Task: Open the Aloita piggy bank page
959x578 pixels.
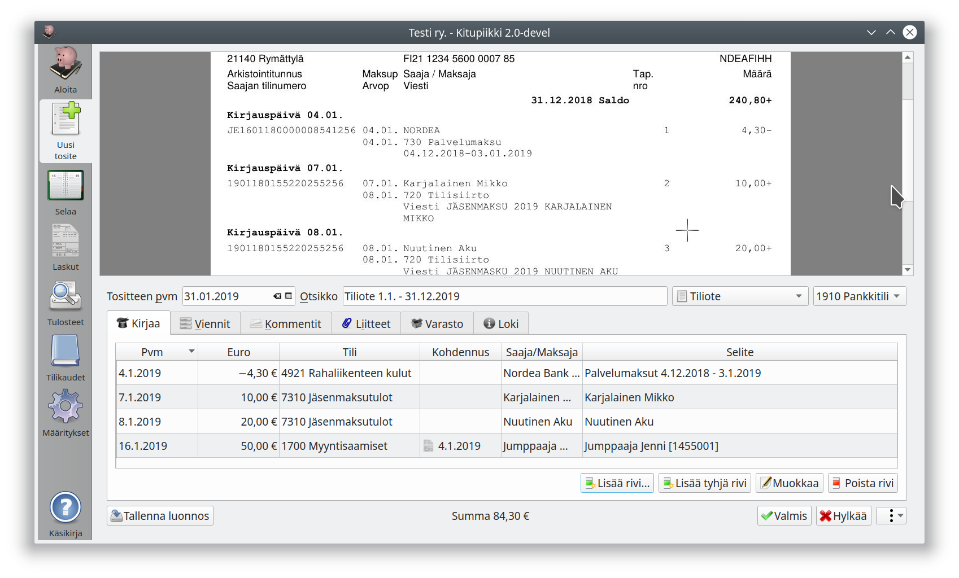Action: pos(66,71)
